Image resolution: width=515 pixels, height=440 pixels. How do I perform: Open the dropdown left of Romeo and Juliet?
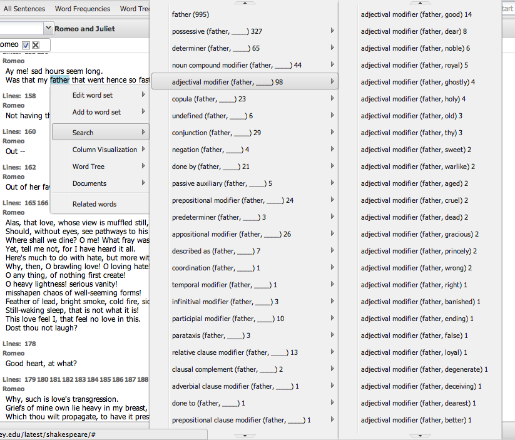click(48, 28)
